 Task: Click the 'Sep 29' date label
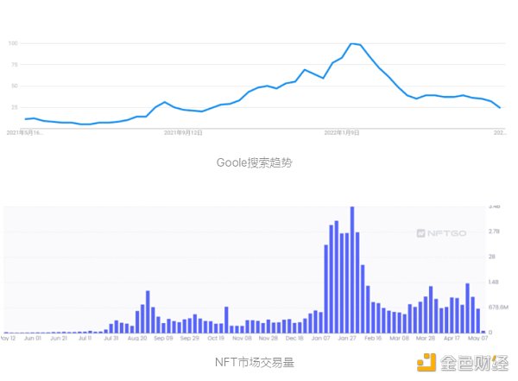click(190, 338)
